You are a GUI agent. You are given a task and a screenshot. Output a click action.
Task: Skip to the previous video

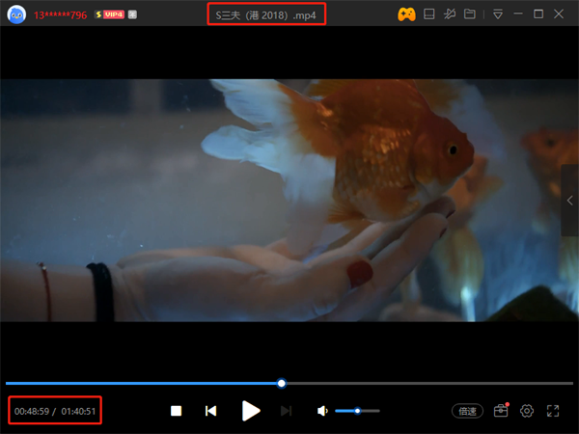[x=210, y=411]
